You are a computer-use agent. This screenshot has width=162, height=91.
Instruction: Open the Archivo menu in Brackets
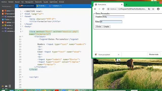click(4, 2)
